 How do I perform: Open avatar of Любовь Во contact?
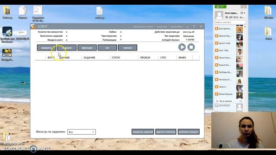pyautogui.click(x=239, y=74)
